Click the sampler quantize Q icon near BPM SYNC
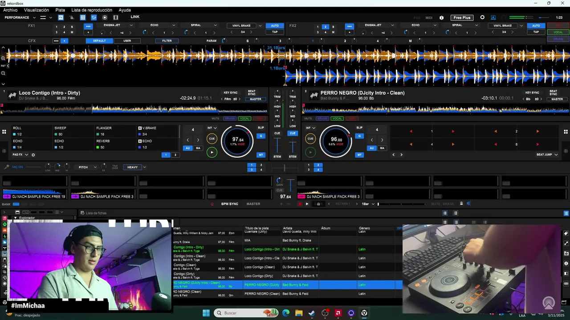 (212, 204)
